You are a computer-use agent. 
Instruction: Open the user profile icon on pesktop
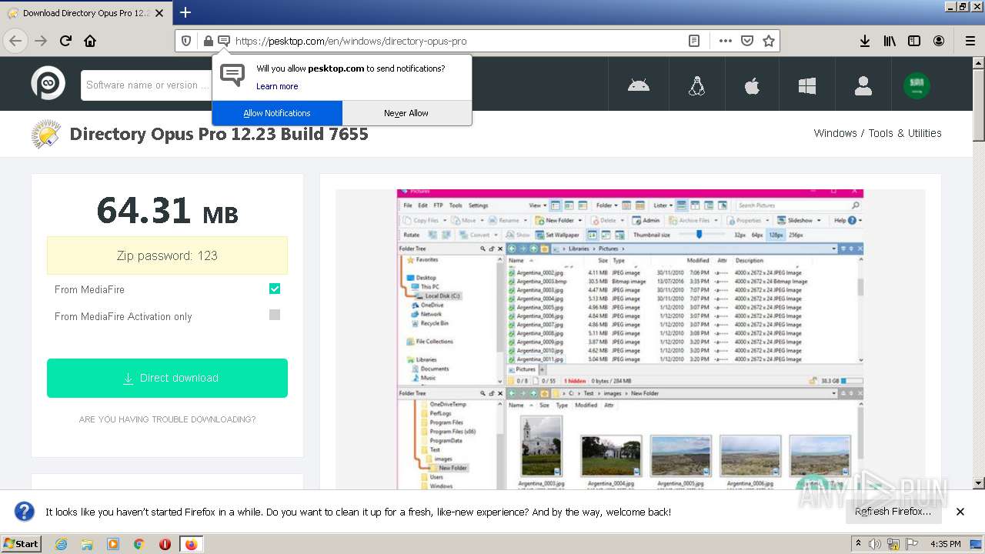863,85
